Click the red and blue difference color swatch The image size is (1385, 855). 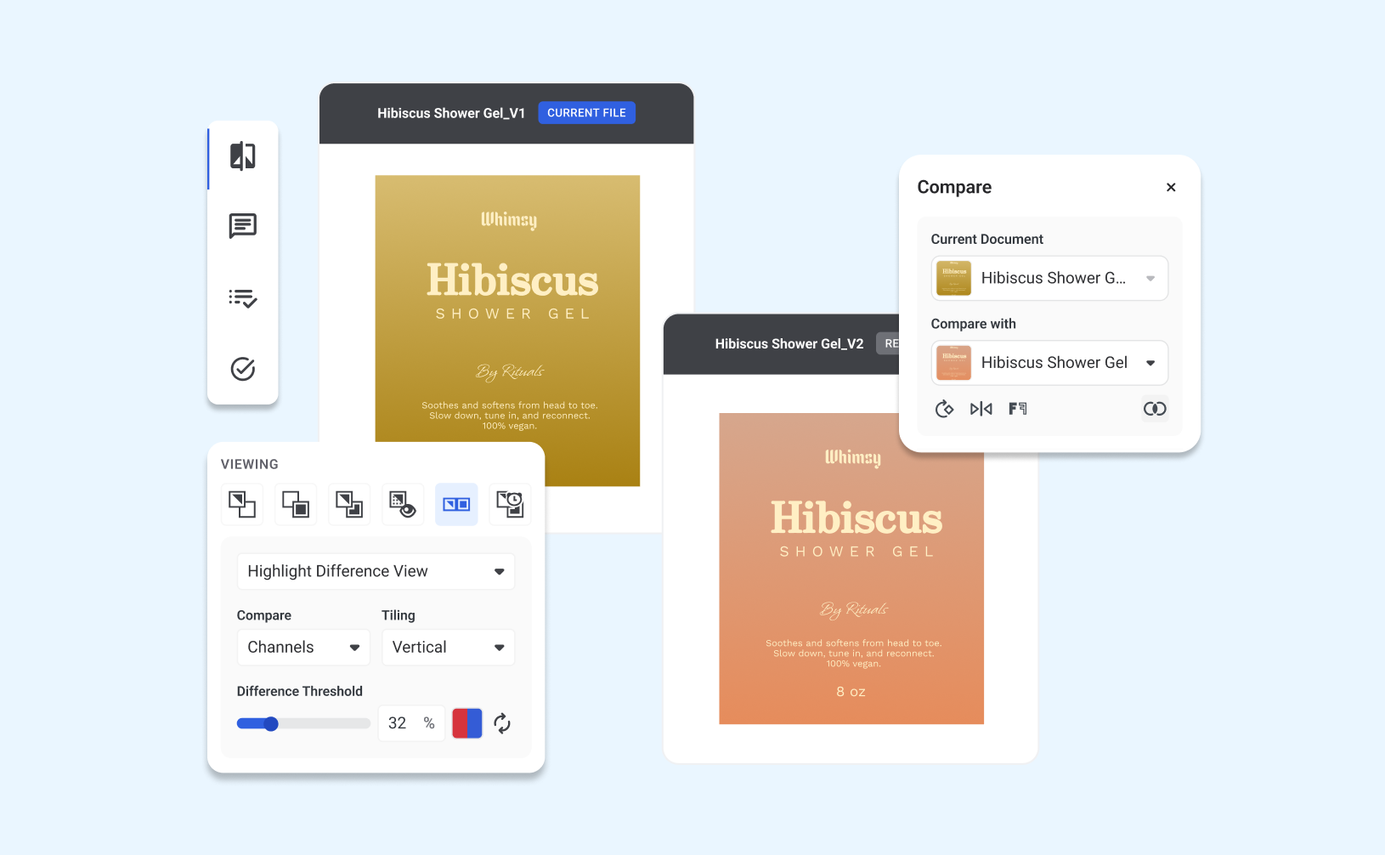[467, 723]
